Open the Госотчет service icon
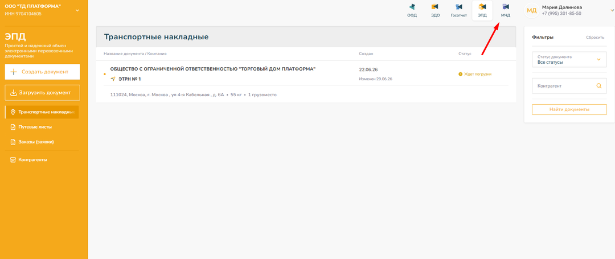Screen dimensions: 615x259 pyautogui.click(x=458, y=11)
